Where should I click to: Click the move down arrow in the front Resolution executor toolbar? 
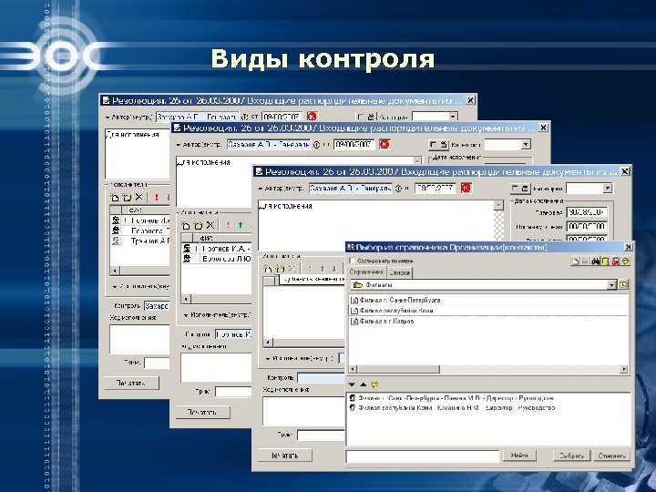[x=333, y=269]
